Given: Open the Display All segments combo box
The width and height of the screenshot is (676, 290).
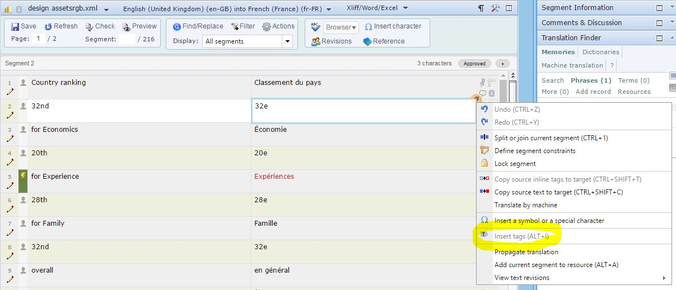Looking at the screenshot, I should point(248,41).
